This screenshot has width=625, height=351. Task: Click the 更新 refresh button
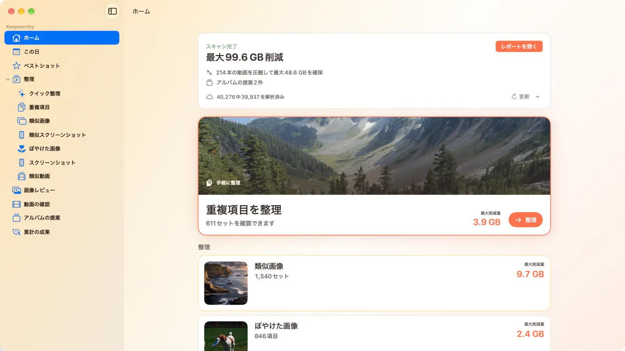pos(521,97)
